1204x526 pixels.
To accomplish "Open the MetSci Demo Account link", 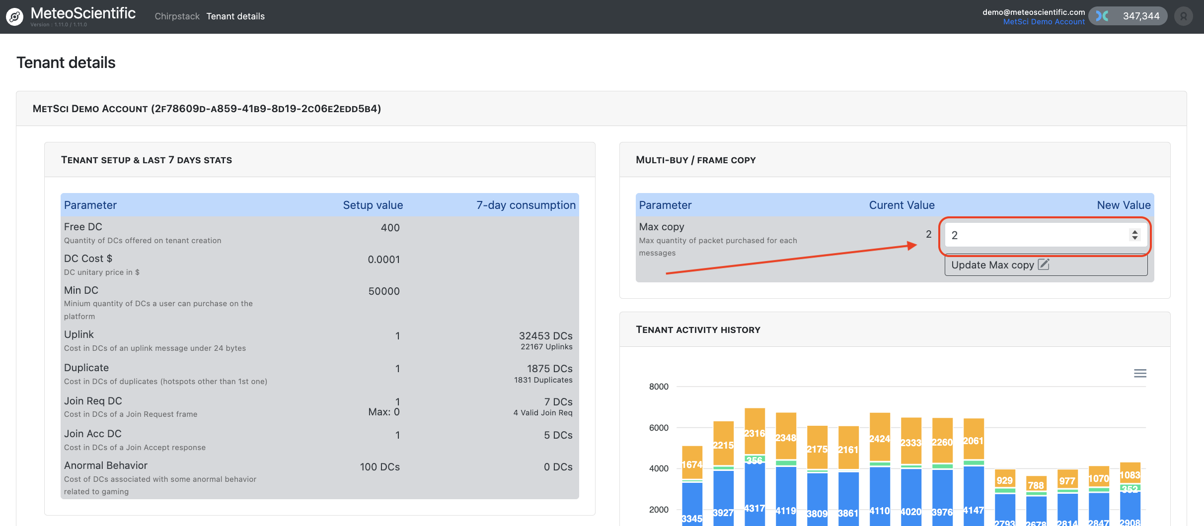I will click(x=1045, y=21).
